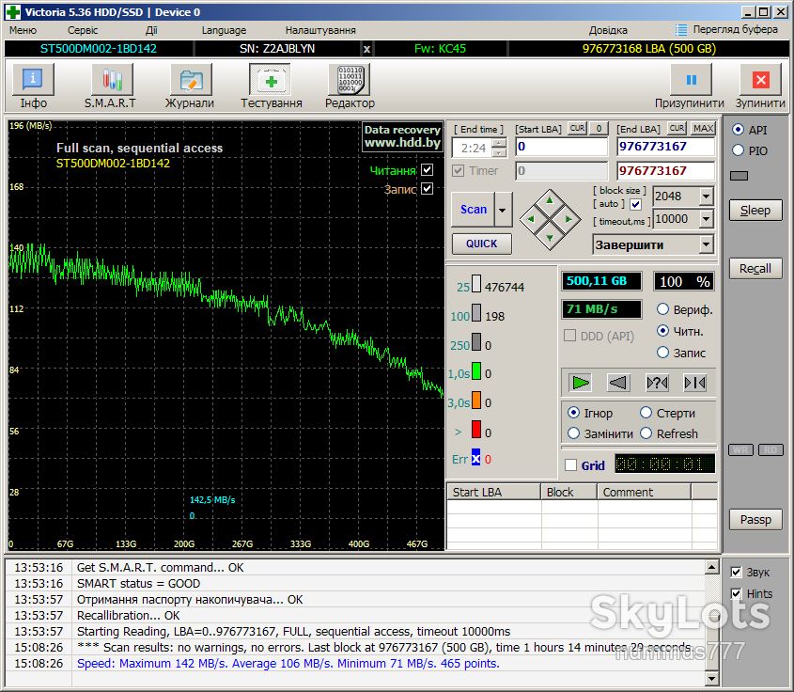Screen dimensions: 794x692
Task: Open the Завершити end-action dropdown
Action: 707,244
